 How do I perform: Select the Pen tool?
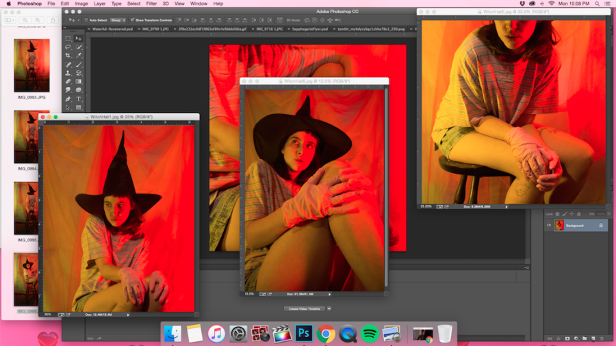point(68,99)
